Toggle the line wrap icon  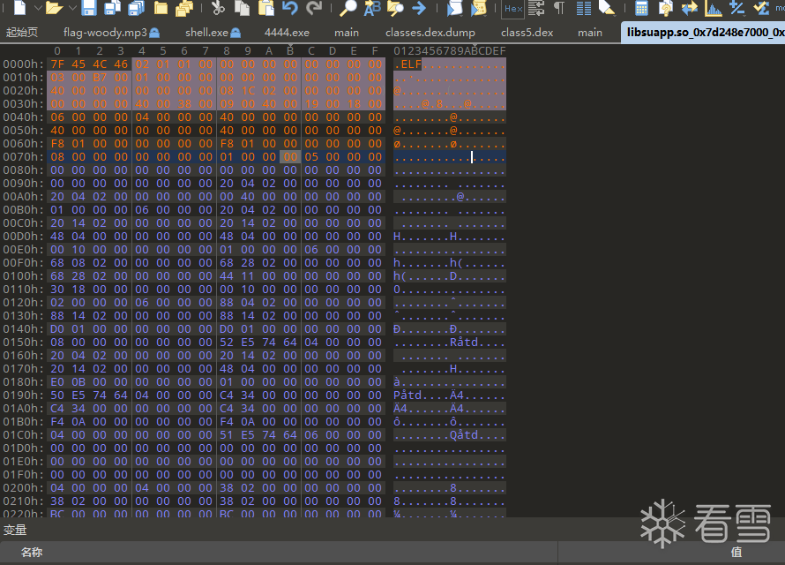pos(536,8)
